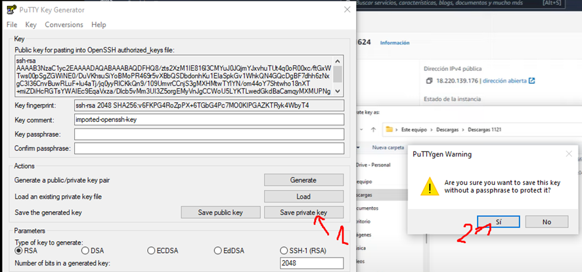
Task: Select DSA key type
Action: (x=93, y=251)
